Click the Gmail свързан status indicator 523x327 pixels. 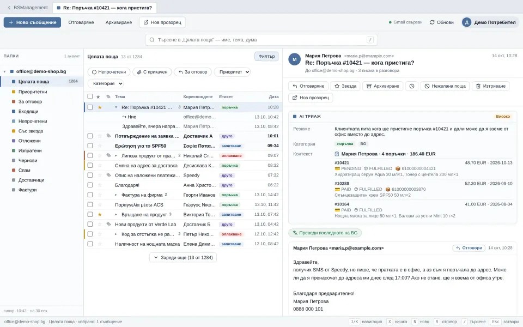pyautogui.click(x=405, y=22)
